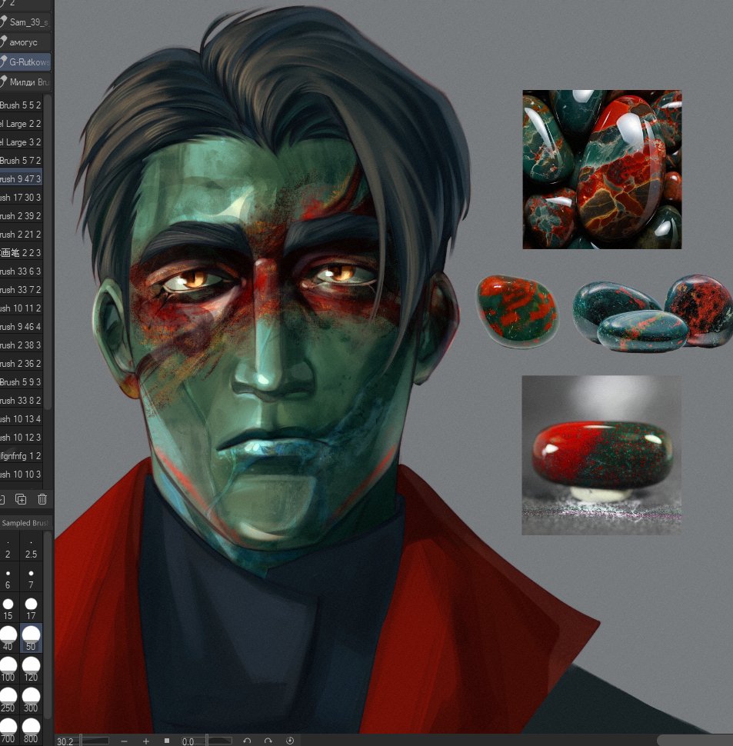
Task: Set brush size to 15
Action: click(x=8, y=608)
